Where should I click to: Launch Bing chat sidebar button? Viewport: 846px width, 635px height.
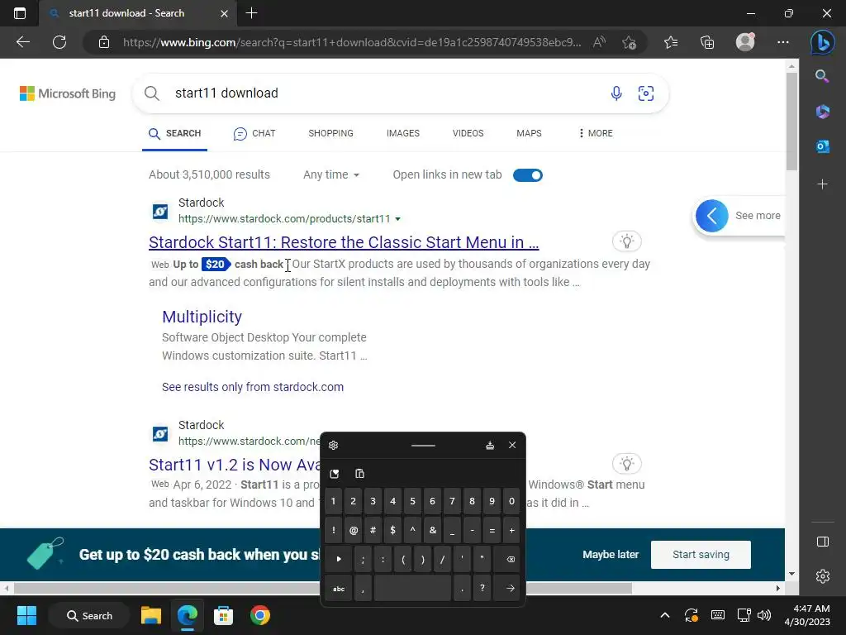[x=822, y=42]
